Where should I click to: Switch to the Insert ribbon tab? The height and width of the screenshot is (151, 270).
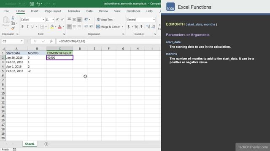35,11
